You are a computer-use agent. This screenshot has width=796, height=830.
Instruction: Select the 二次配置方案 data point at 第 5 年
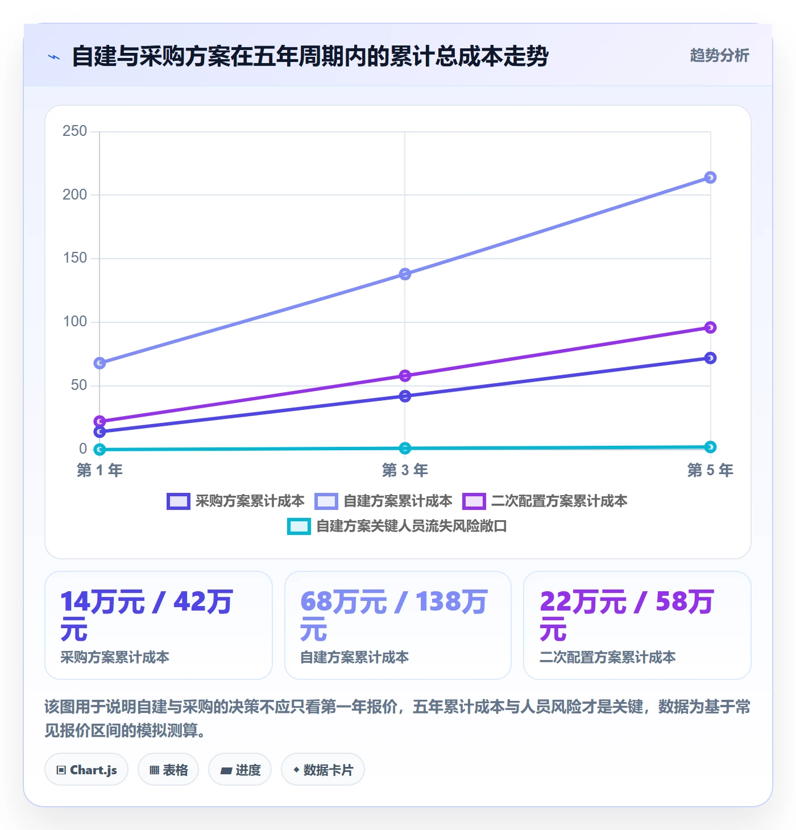710,327
